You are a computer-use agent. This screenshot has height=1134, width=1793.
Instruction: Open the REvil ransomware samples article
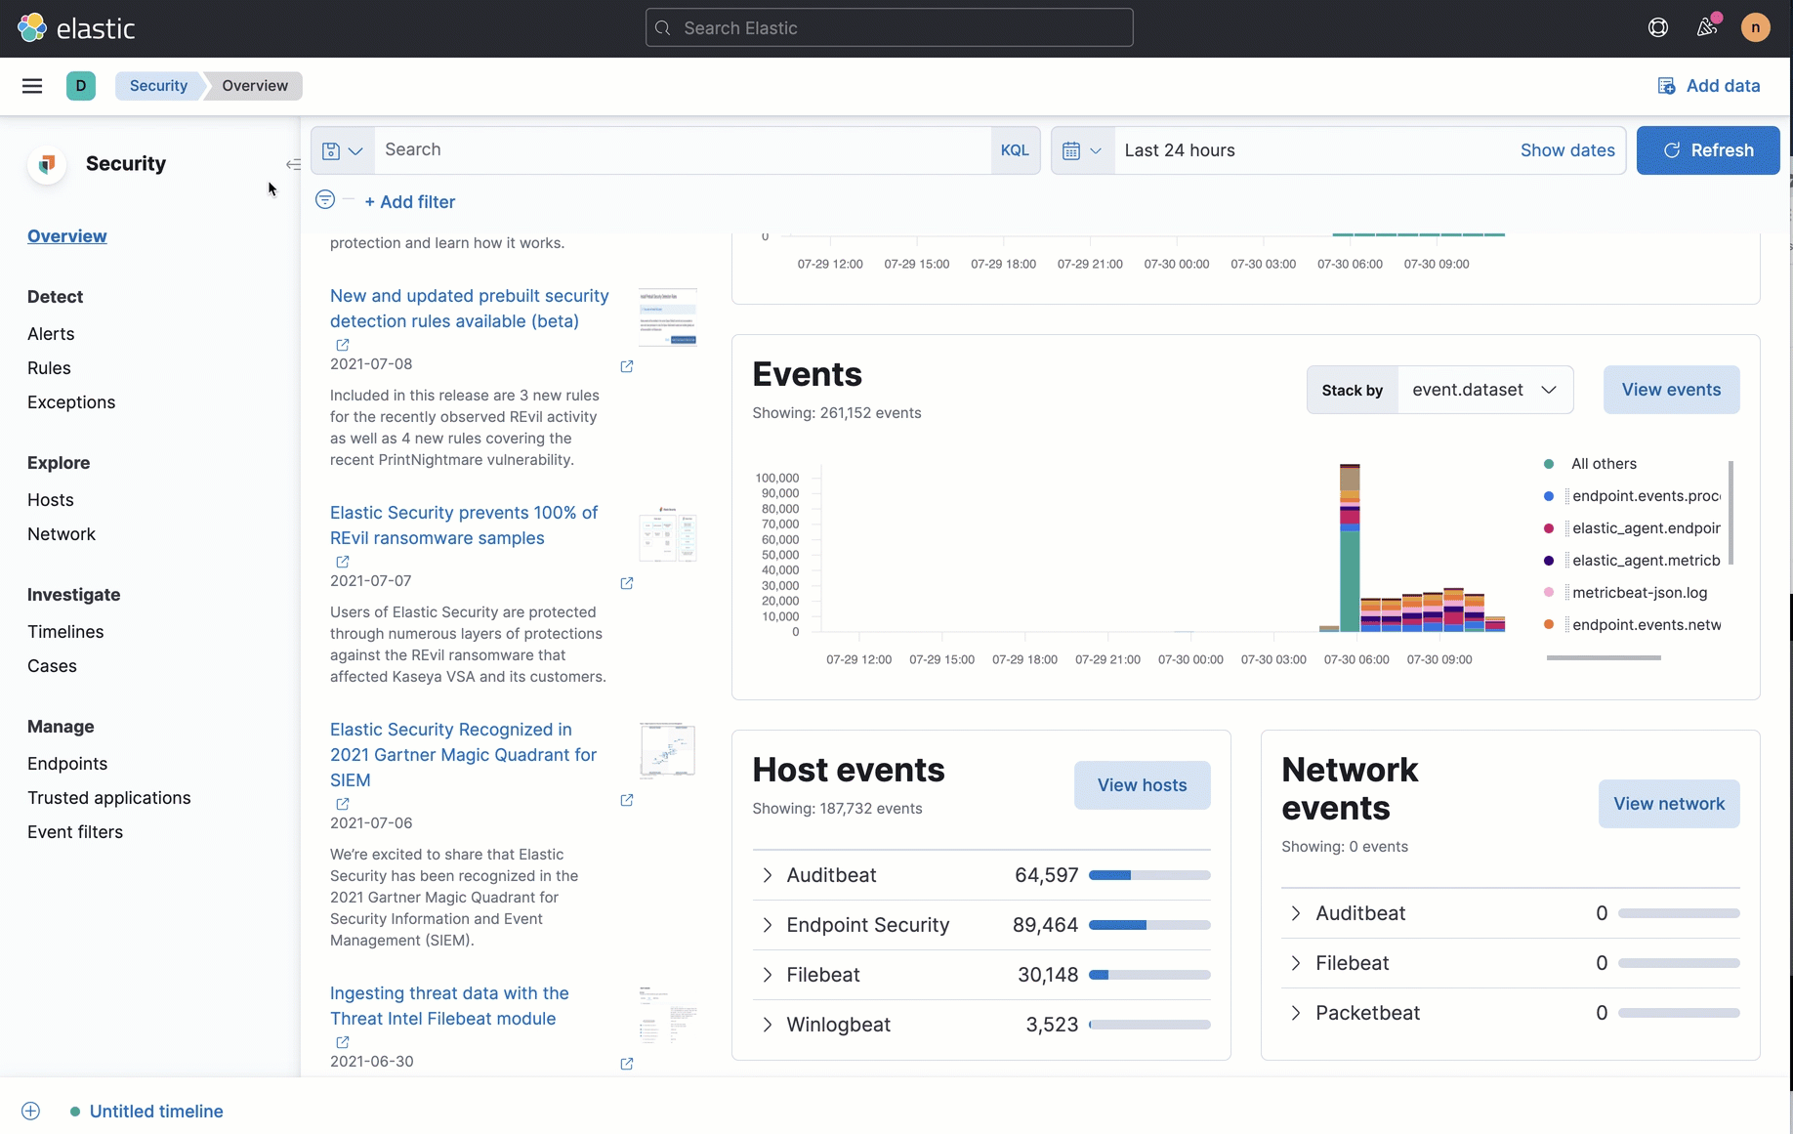464,525
